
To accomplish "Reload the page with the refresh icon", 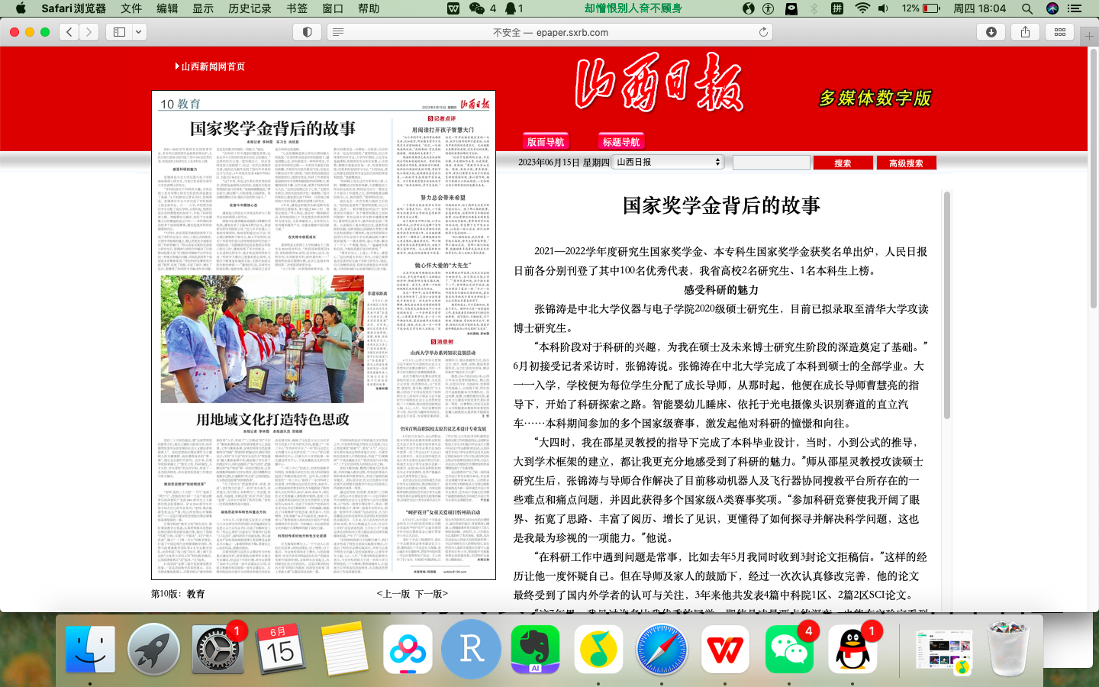I will 763,32.
